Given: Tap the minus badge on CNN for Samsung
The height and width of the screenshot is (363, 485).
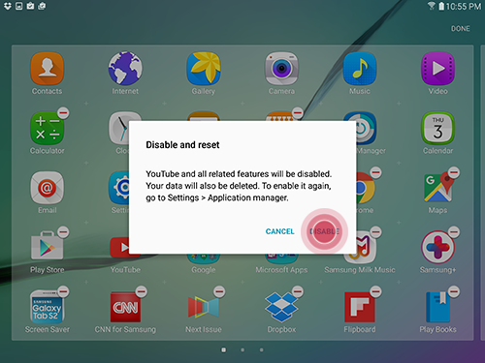Looking at the screenshot, I should coord(142,291).
